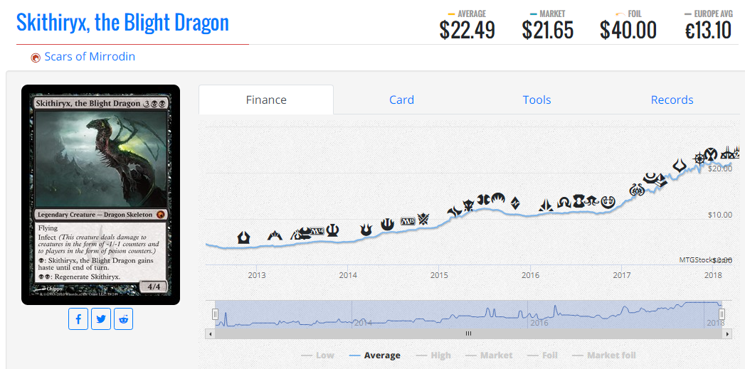745x369 pixels.
Task: Click the Battle for Zendikar diamond marker
Action: click(x=515, y=203)
